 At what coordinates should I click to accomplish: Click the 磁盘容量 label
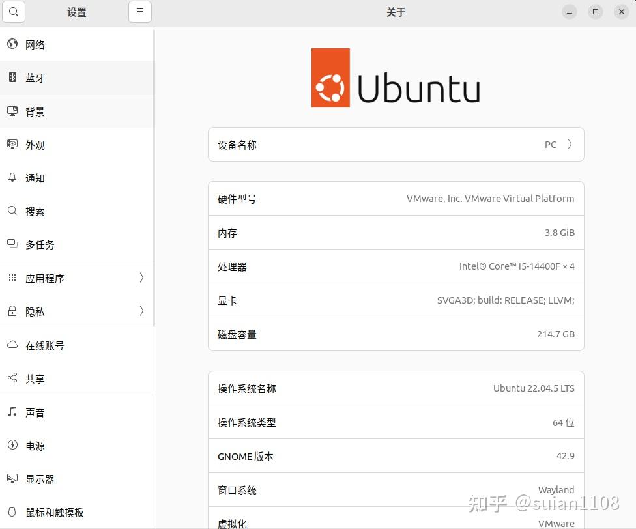click(237, 334)
